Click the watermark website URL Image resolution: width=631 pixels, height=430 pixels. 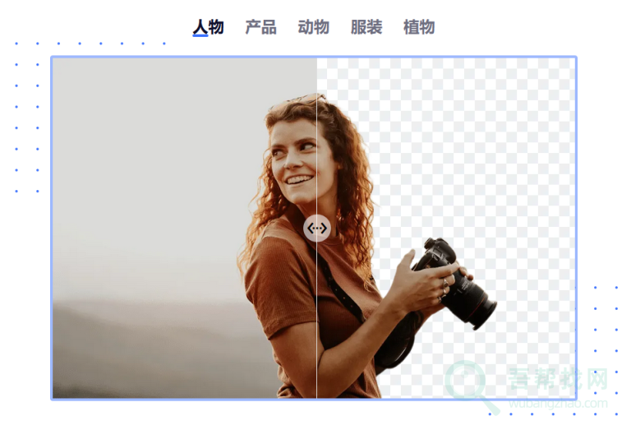(x=557, y=403)
